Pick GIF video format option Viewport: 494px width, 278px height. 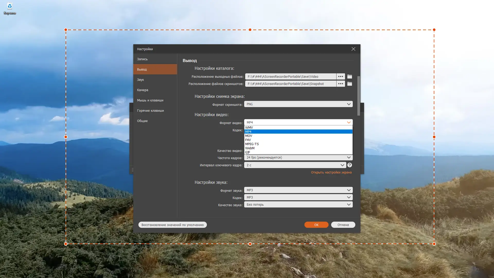click(248, 152)
